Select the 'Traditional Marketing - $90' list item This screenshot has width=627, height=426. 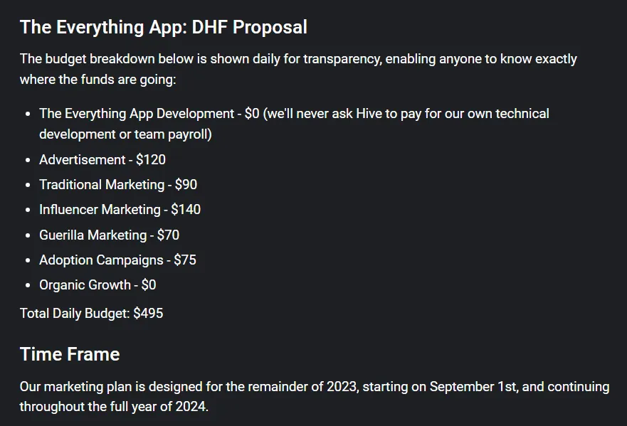[118, 185]
